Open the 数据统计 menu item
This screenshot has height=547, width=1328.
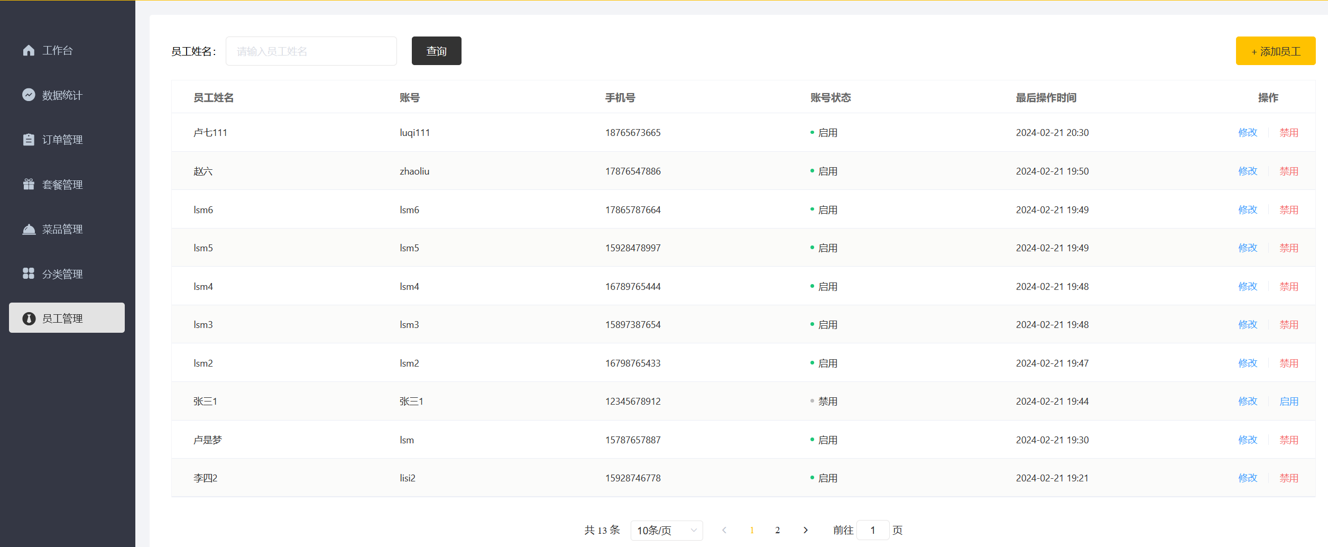[x=67, y=95]
